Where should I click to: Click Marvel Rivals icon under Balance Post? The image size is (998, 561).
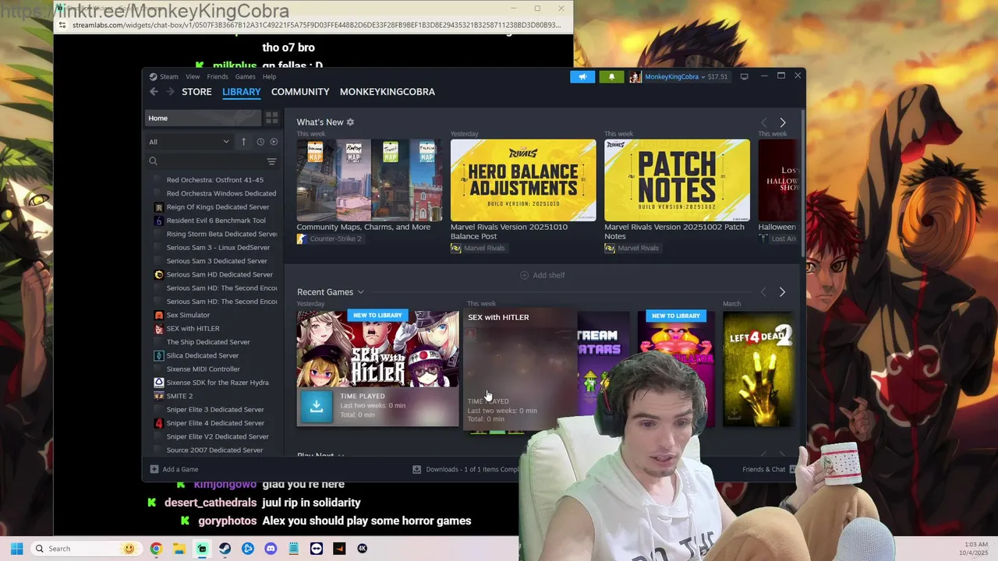455,248
